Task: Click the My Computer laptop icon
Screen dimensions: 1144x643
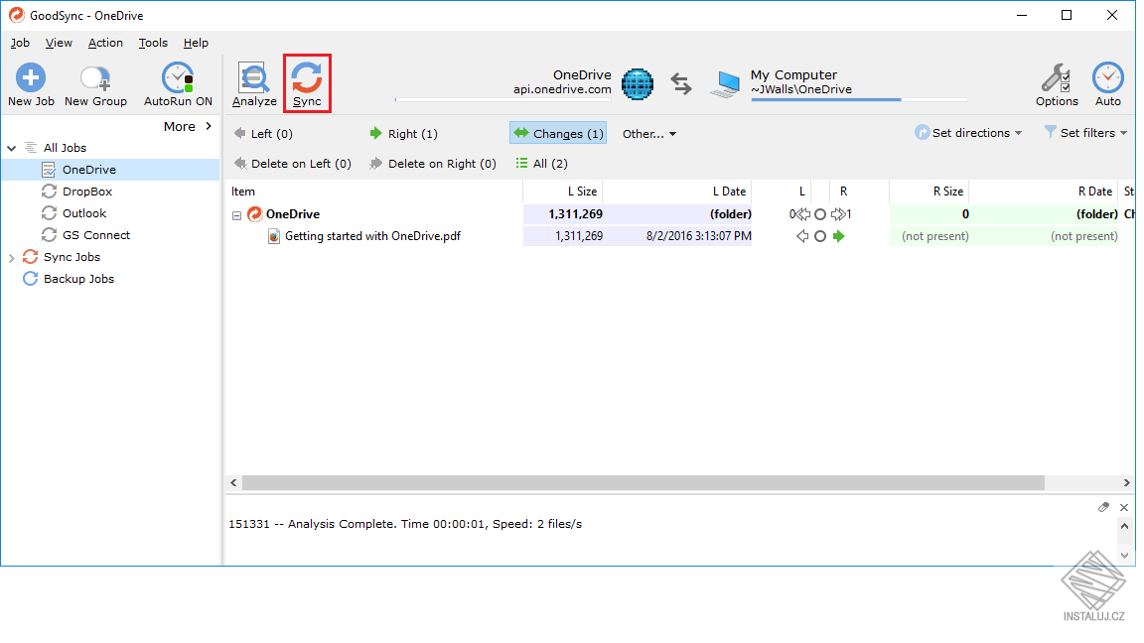Action: click(725, 83)
